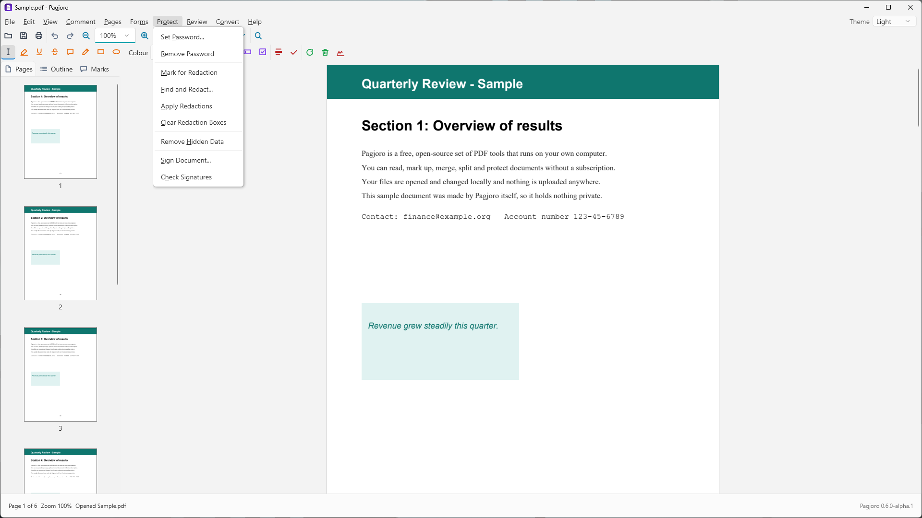The image size is (922, 518).
Task: Click the Zoom in magnifier icon
Action: pyautogui.click(x=145, y=36)
